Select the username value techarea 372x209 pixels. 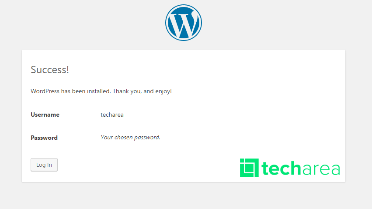coord(112,115)
